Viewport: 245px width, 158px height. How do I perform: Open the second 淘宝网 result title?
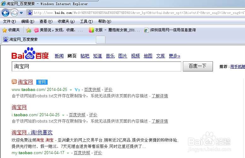point(19,107)
